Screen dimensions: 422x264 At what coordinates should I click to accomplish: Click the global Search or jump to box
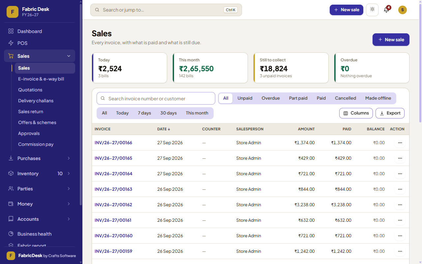pos(166,10)
